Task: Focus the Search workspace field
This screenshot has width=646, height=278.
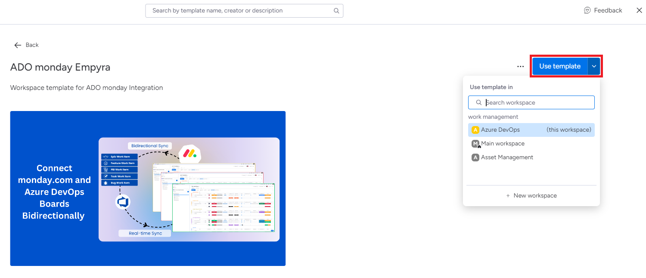Action: click(x=531, y=102)
